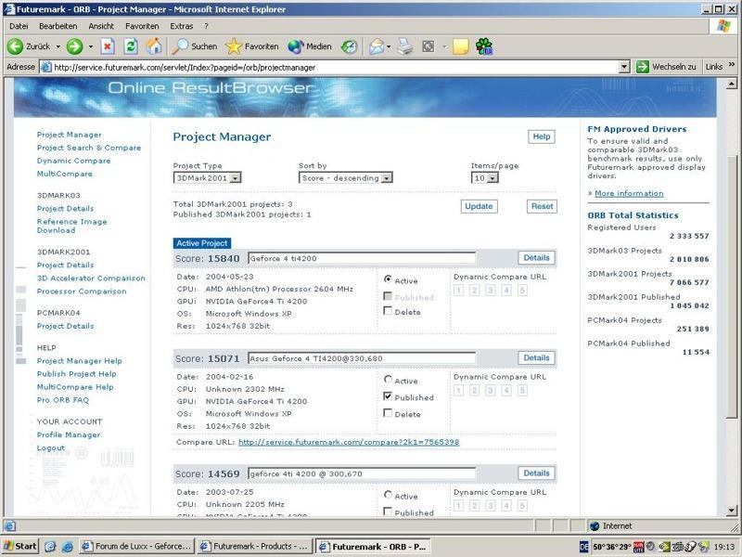742x557 pixels.
Task: Open Datei menu
Action: tap(19, 26)
